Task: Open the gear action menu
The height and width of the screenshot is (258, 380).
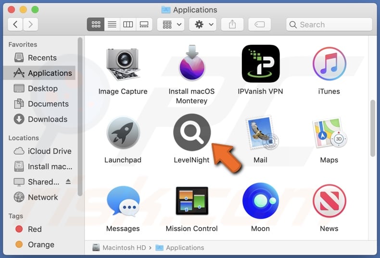Action: [x=203, y=25]
